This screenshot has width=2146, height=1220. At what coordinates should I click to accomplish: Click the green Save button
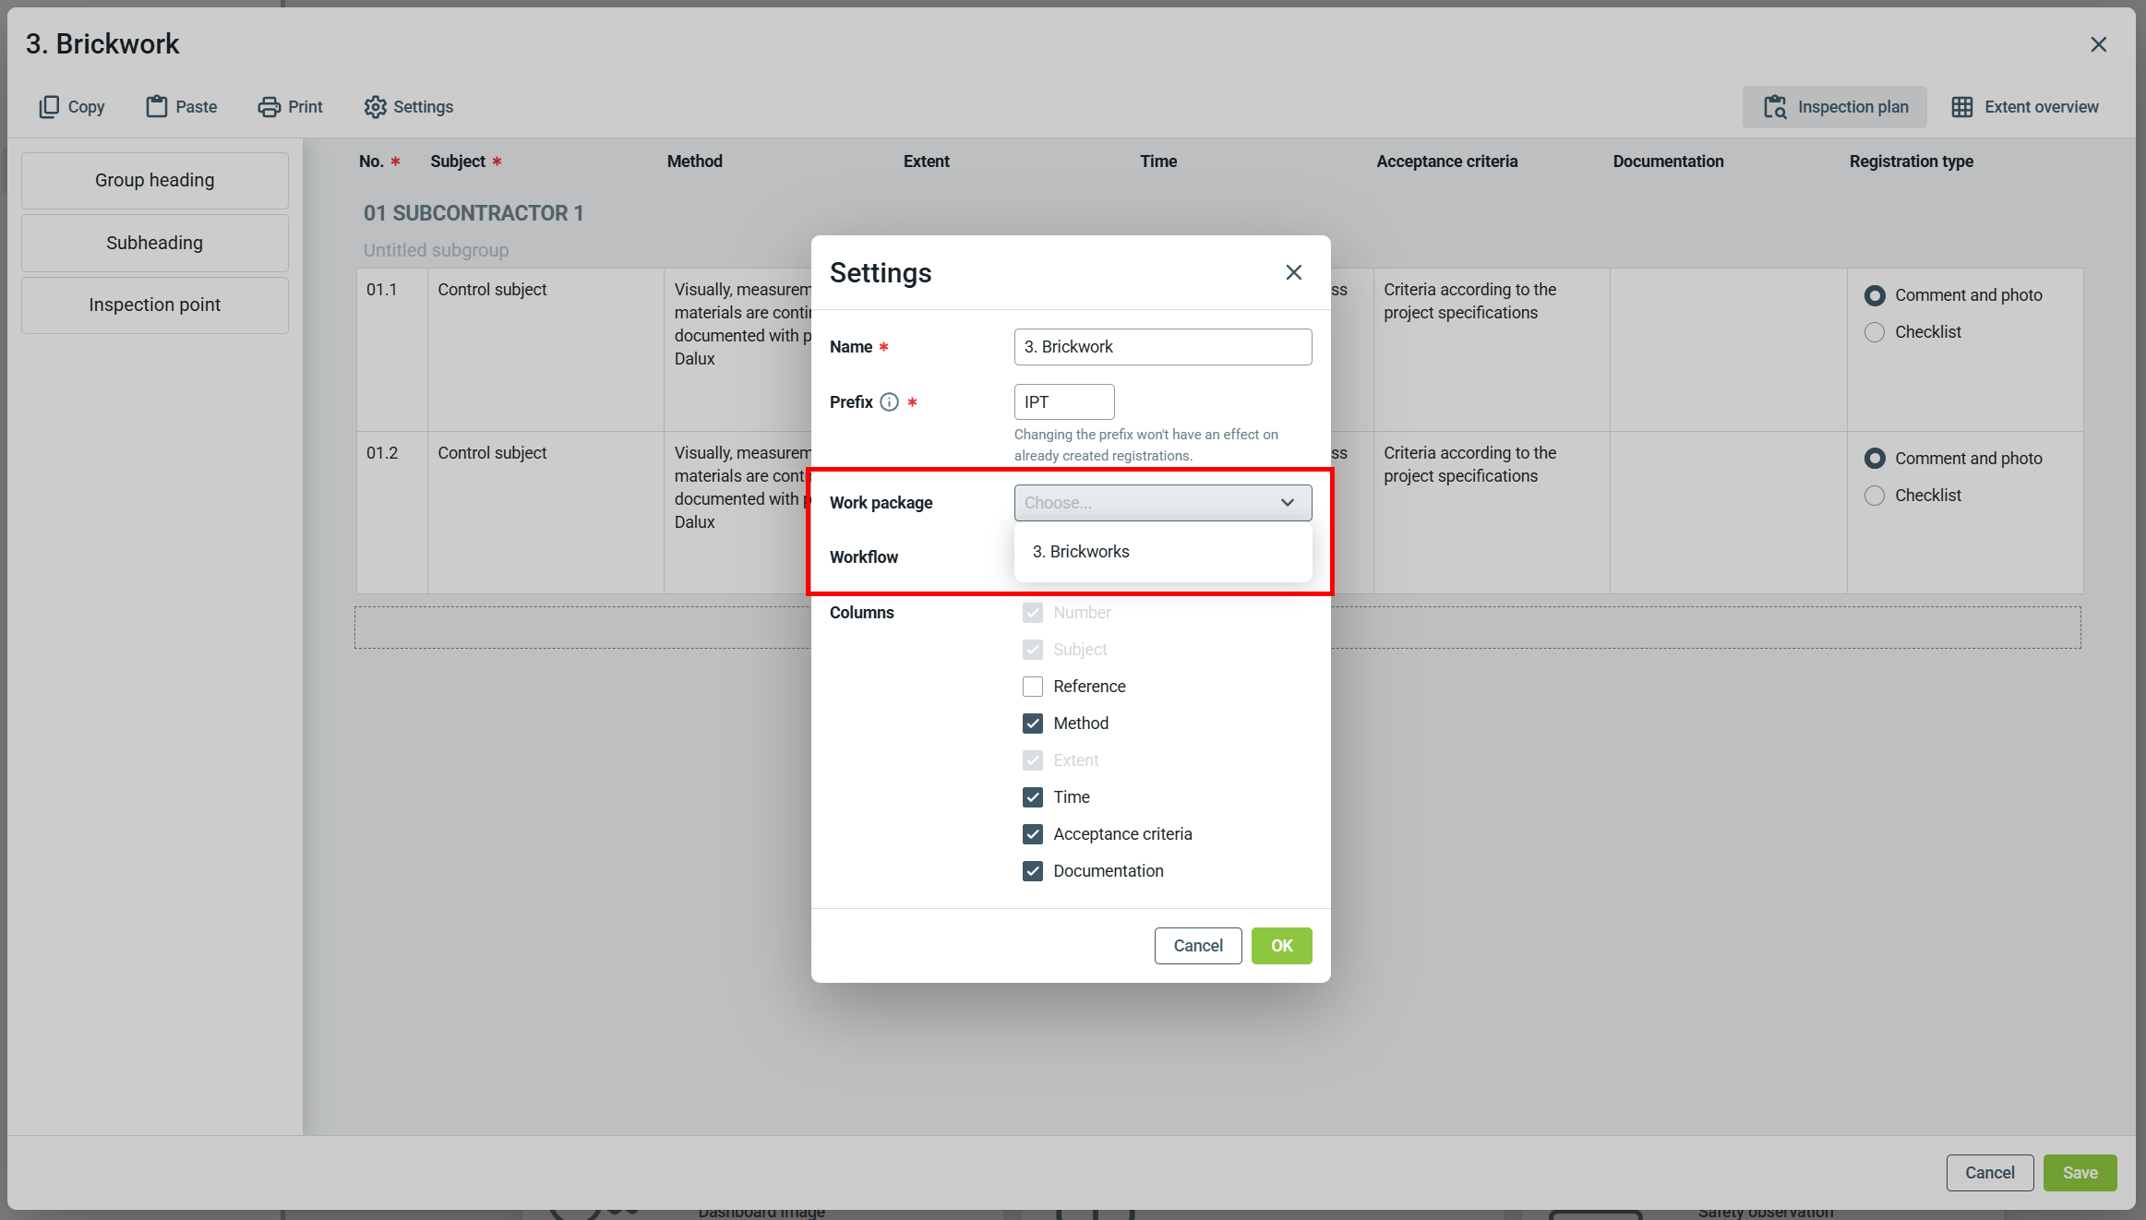coord(2080,1173)
